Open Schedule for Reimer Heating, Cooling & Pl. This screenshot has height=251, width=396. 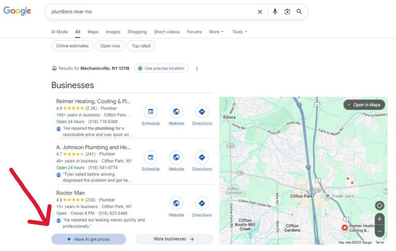(150, 112)
